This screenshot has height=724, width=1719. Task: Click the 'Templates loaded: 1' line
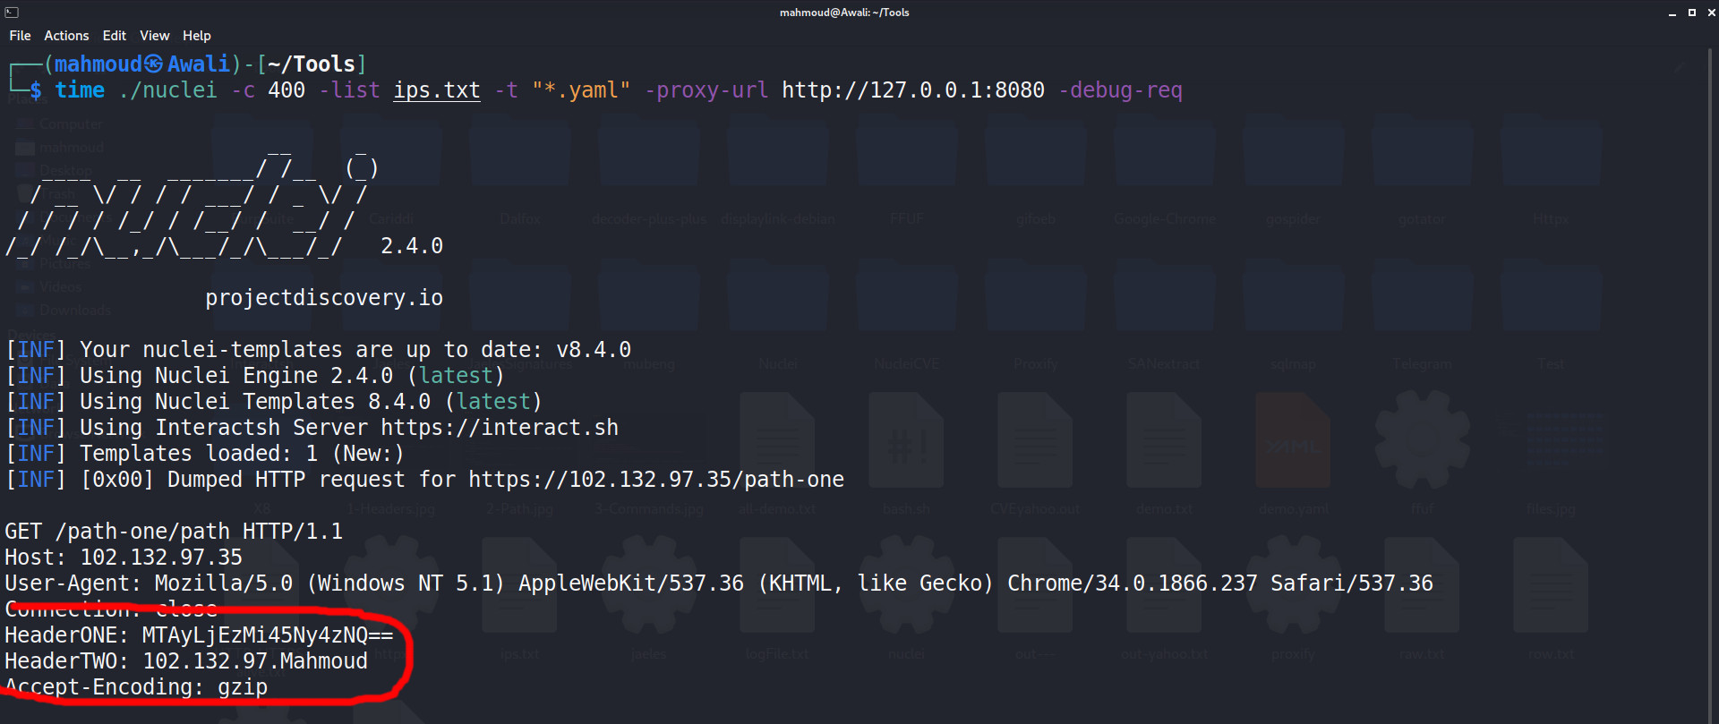coord(205,454)
